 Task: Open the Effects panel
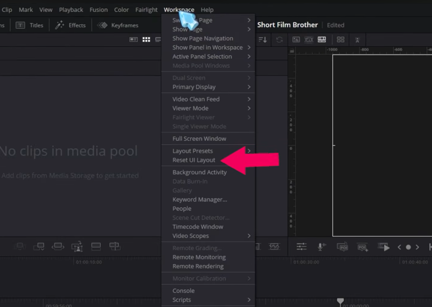tap(70, 25)
